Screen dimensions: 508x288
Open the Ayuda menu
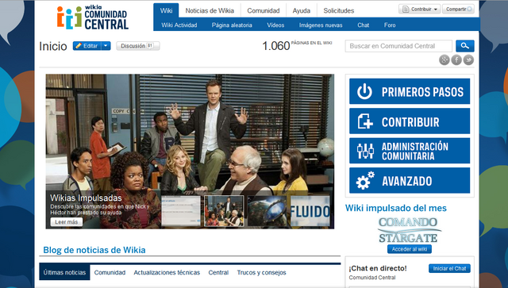click(302, 10)
